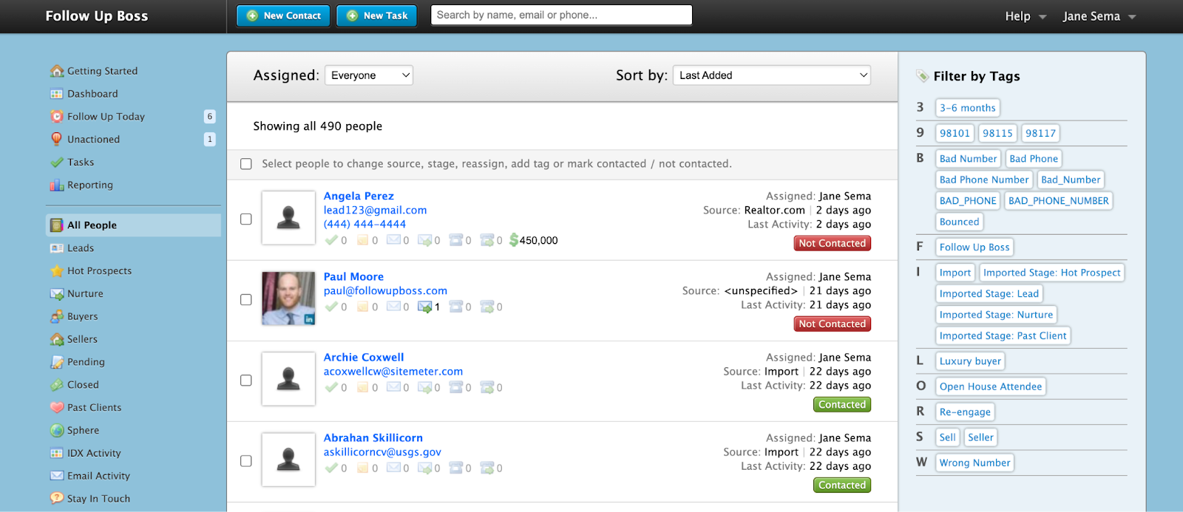Click the New Contact button
Image resolution: width=1183 pixels, height=512 pixels.
coord(283,16)
